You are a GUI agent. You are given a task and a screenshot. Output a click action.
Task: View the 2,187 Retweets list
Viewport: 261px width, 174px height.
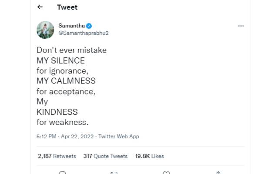point(57,156)
